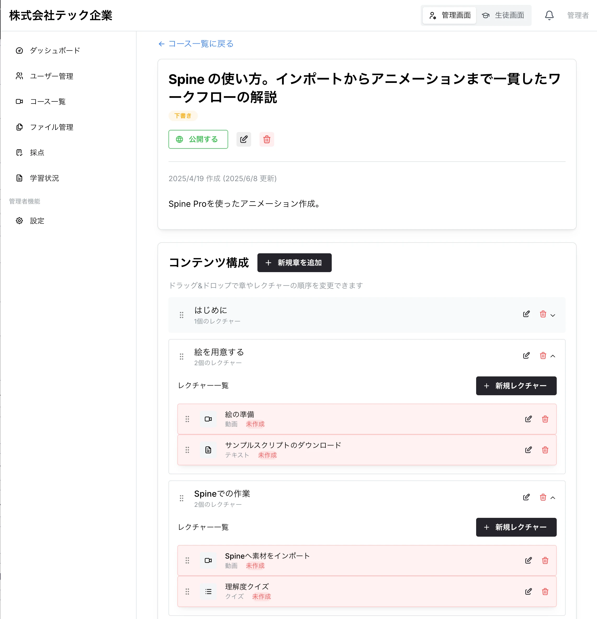Screen dimensions: 597x619
Task: Switch to 生徒画面 view
Action: coord(503,15)
